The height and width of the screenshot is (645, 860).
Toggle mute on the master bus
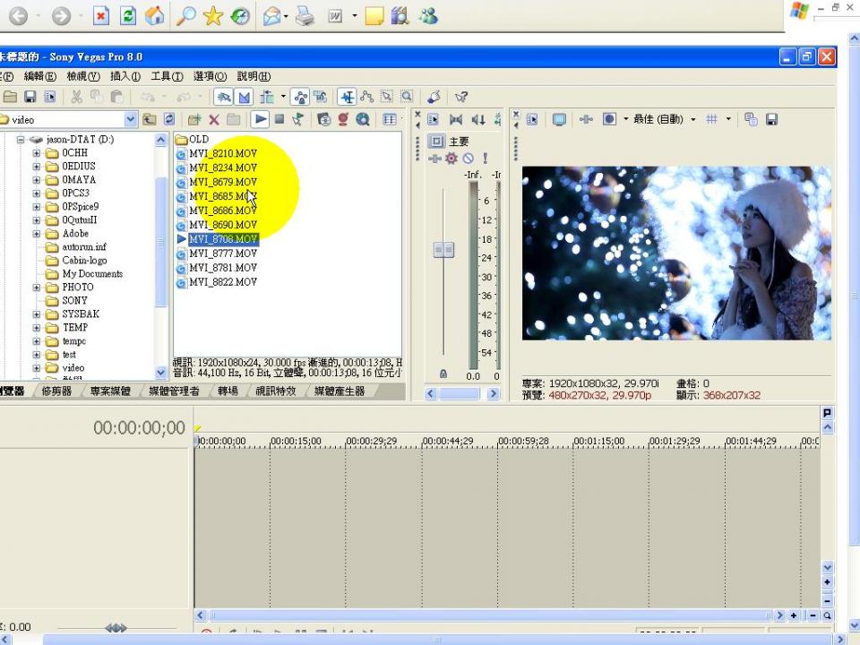[x=468, y=159]
